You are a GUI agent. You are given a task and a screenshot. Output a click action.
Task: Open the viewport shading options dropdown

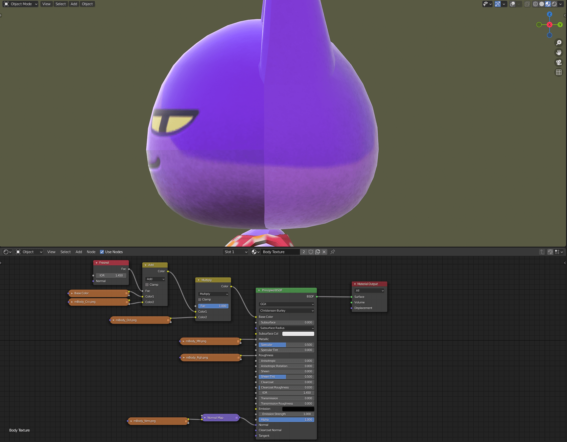pyautogui.click(x=560, y=4)
